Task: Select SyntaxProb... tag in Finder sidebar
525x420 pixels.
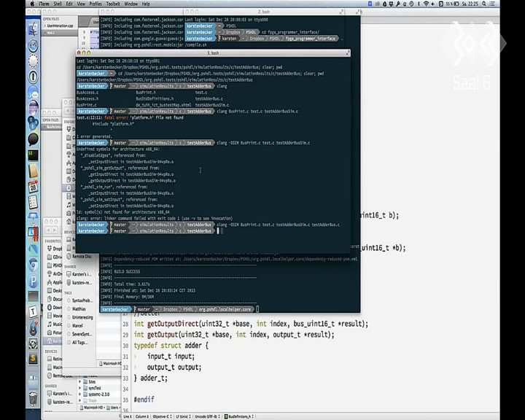Action: tap(79, 300)
